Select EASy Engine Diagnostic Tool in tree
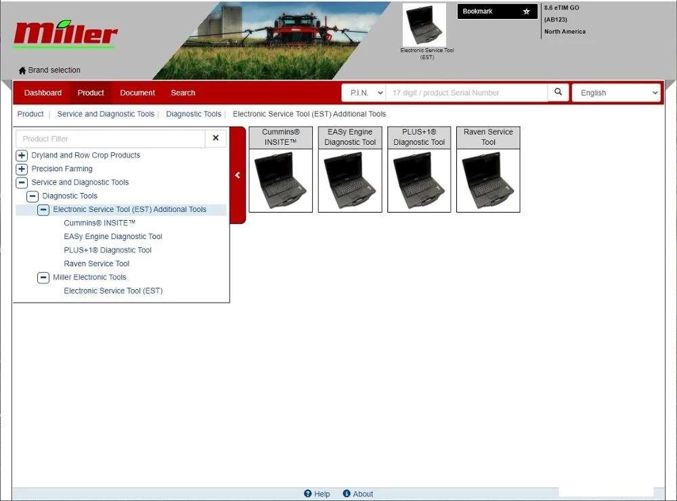Viewport: 677px width, 501px height. pyautogui.click(x=113, y=236)
